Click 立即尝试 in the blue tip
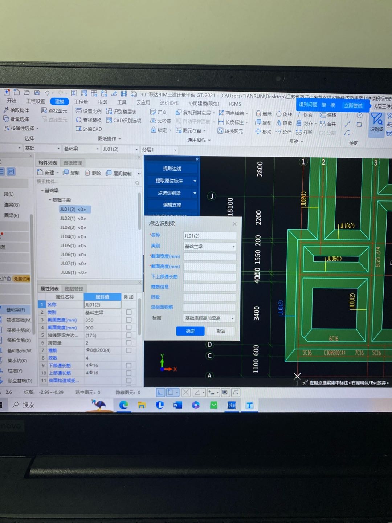 point(353,105)
